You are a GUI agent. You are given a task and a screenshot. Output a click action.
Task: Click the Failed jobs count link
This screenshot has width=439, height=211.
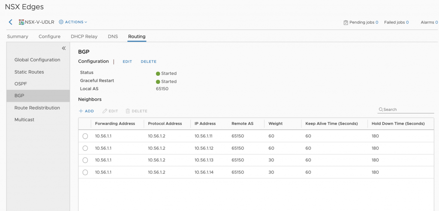click(407, 22)
